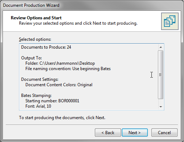
Task: Click the 'Output To:' line in options box
Action: point(32,58)
